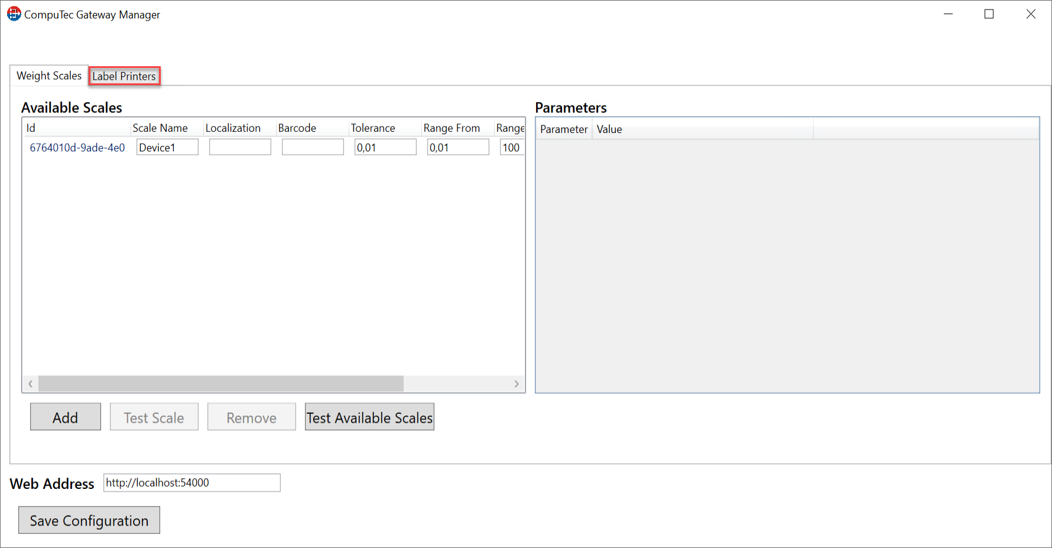Click the Value column header in Parameters

click(609, 129)
